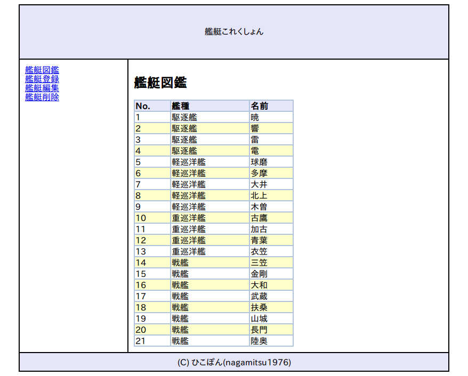Go to the 艦艇編集 link
The height and width of the screenshot is (376, 468).
(42, 88)
